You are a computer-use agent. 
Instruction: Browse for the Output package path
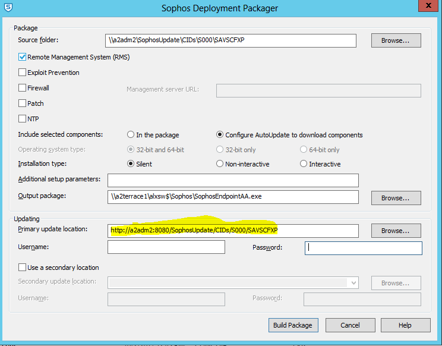[396, 198]
